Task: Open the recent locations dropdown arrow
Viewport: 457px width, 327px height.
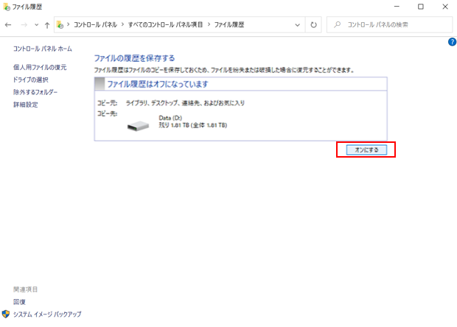Action: click(35, 24)
